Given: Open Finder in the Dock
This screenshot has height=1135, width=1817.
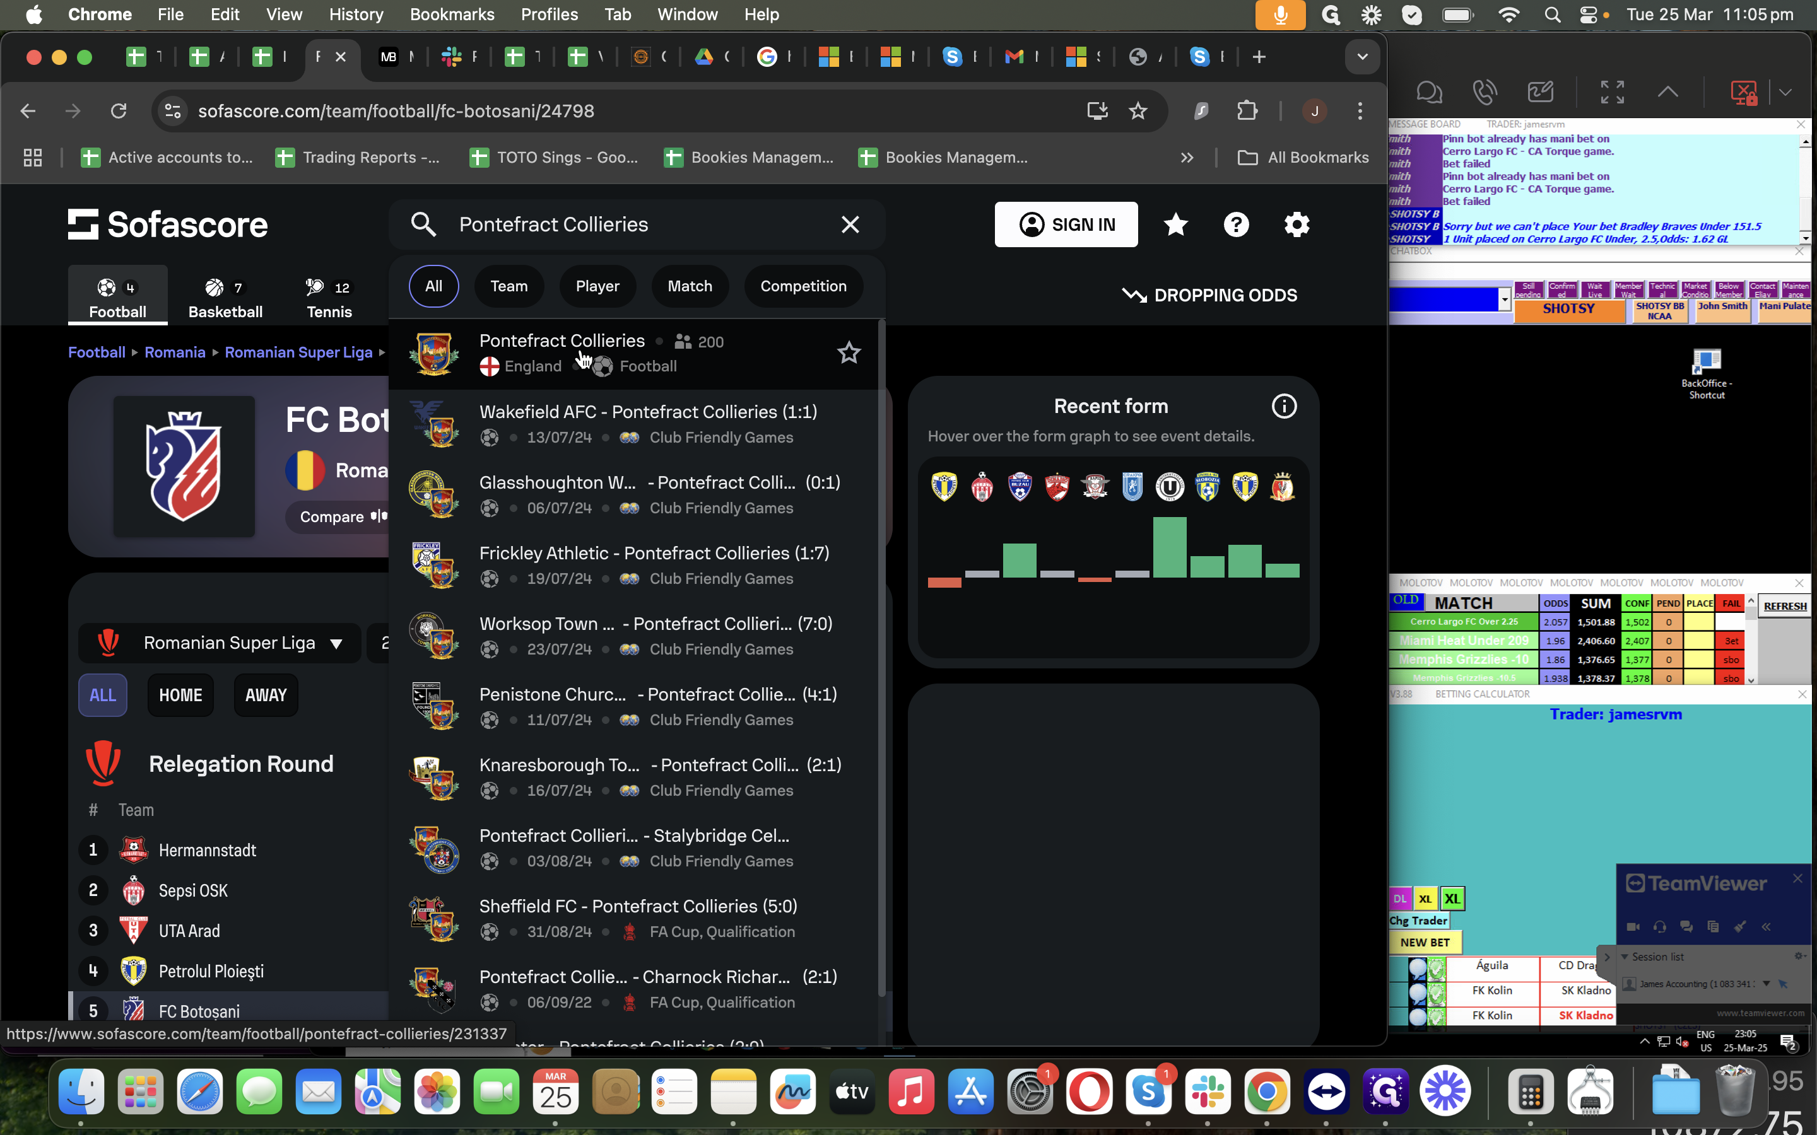Looking at the screenshot, I should [81, 1091].
